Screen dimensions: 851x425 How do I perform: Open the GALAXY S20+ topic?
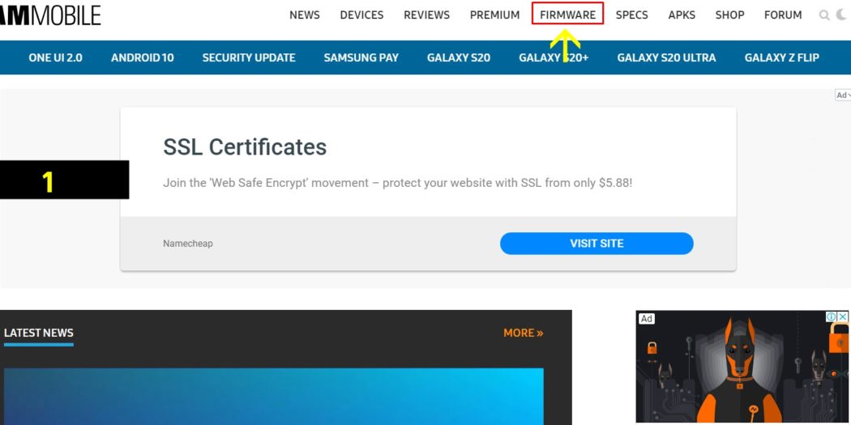click(x=554, y=57)
